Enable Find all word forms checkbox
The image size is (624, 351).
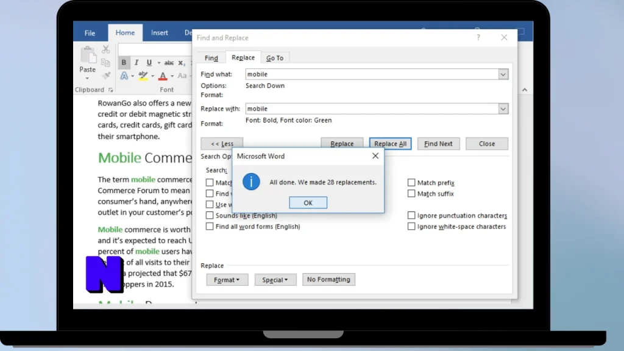point(210,227)
